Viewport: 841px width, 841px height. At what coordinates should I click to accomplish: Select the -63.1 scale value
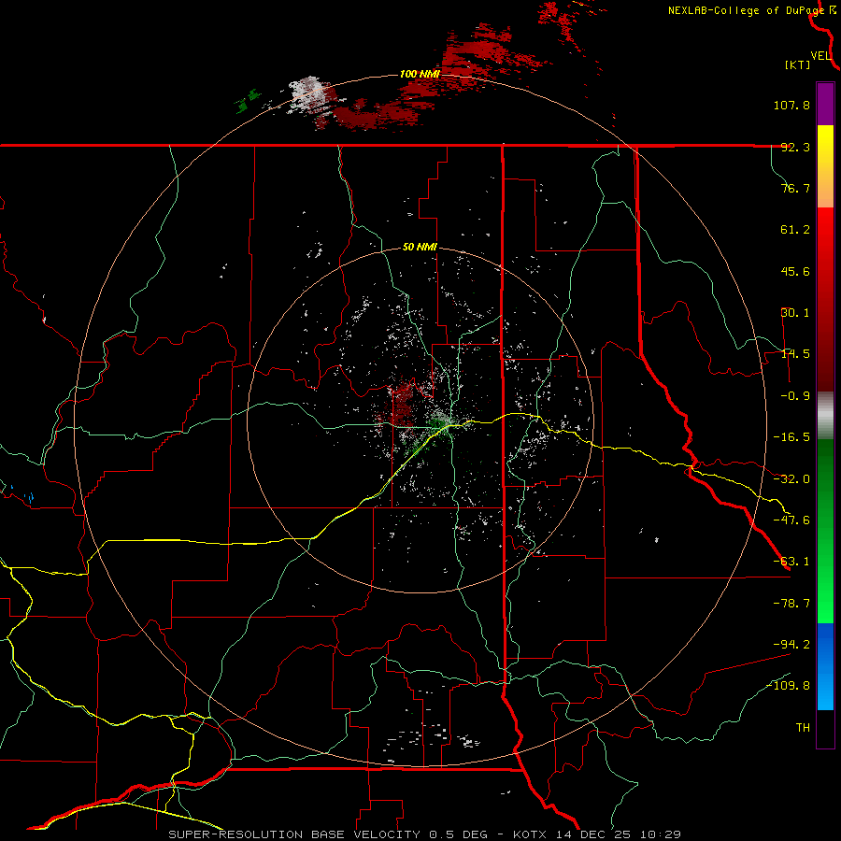click(x=791, y=562)
